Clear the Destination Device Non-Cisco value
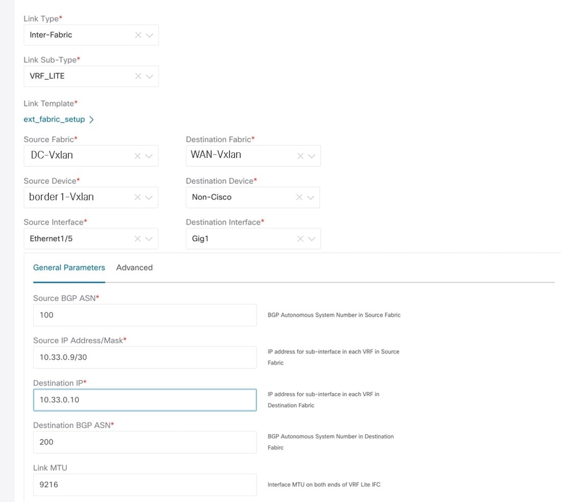This screenshot has width=561, height=502. coord(299,197)
